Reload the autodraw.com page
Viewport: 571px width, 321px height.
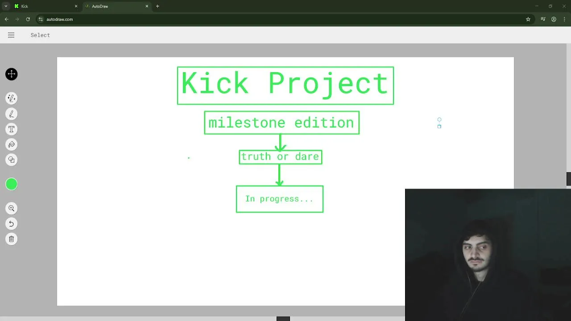28,19
